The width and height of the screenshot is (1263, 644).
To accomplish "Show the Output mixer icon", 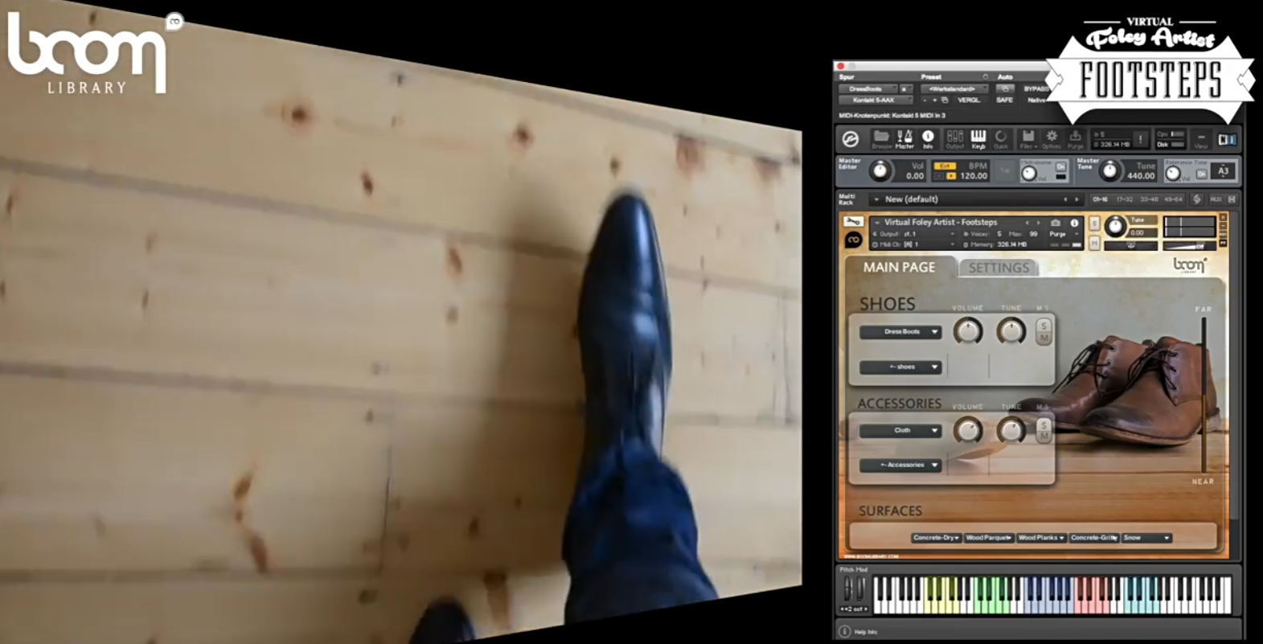I will click(x=954, y=138).
